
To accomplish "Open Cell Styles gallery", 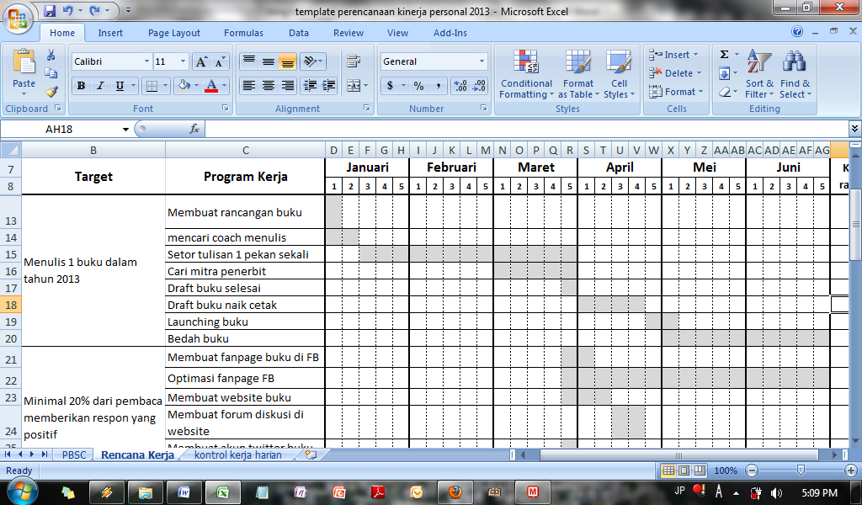I will pos(619,75).
